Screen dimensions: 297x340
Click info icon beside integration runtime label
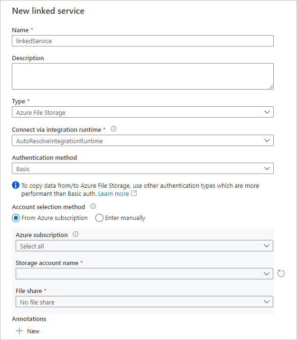point(114,129)
